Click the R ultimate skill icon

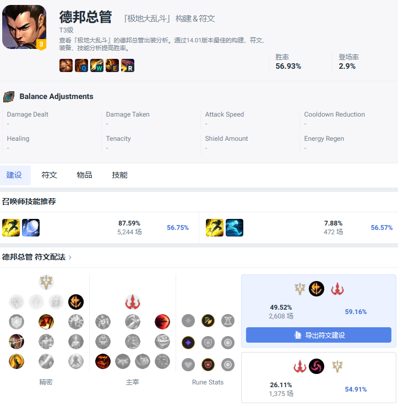pyautogui.click(x=128, y=65)
